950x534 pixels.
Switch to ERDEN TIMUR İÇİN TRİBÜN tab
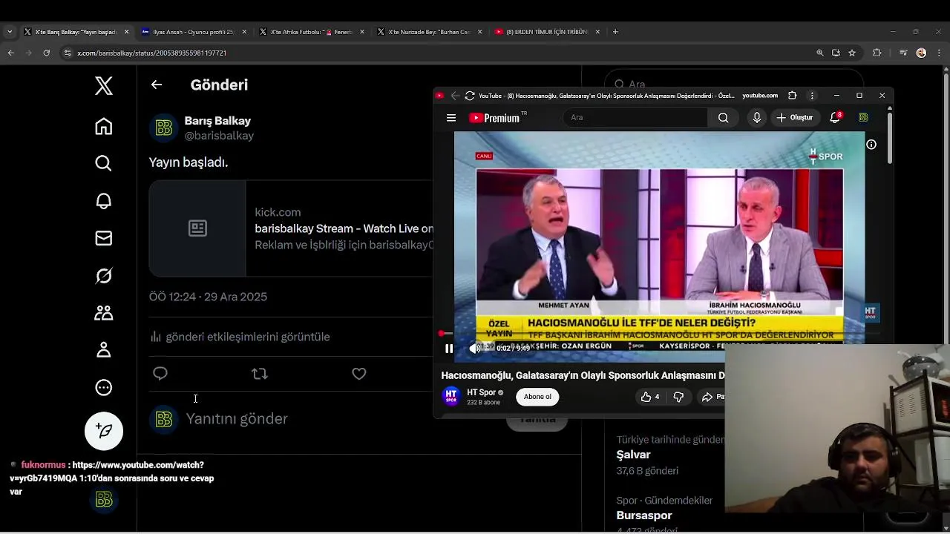coord(547,32)
